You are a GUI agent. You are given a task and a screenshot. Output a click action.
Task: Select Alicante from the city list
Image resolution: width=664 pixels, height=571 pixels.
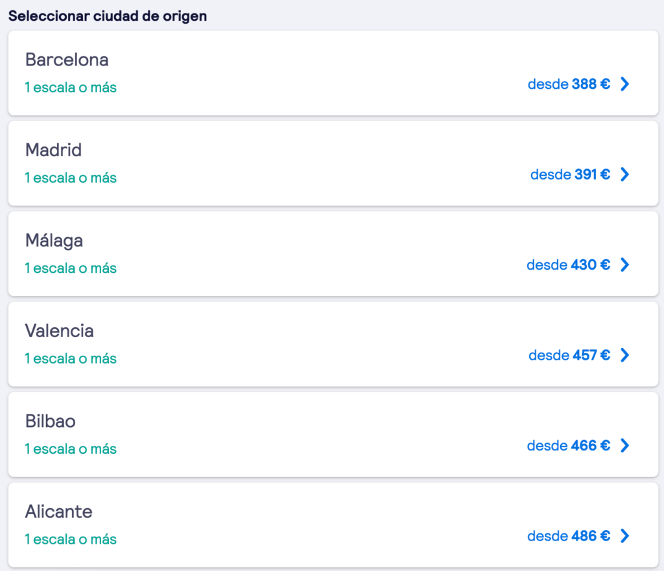click(58, 512)
